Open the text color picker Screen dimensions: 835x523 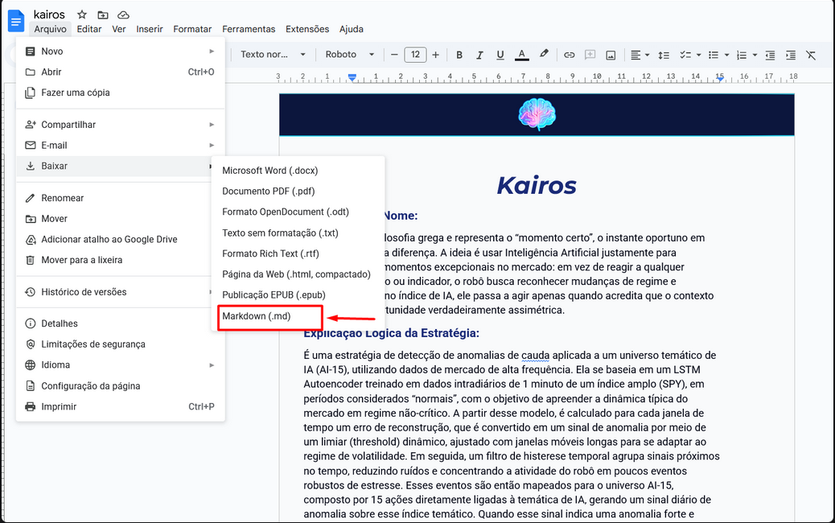click(521, 55)
